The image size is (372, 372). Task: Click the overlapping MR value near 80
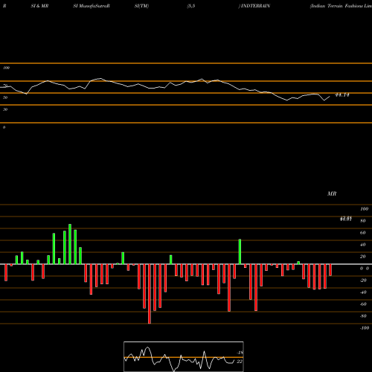346,219
